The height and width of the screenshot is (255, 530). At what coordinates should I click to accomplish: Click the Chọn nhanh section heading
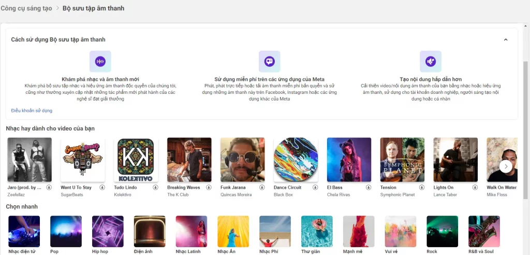point(22,207)
